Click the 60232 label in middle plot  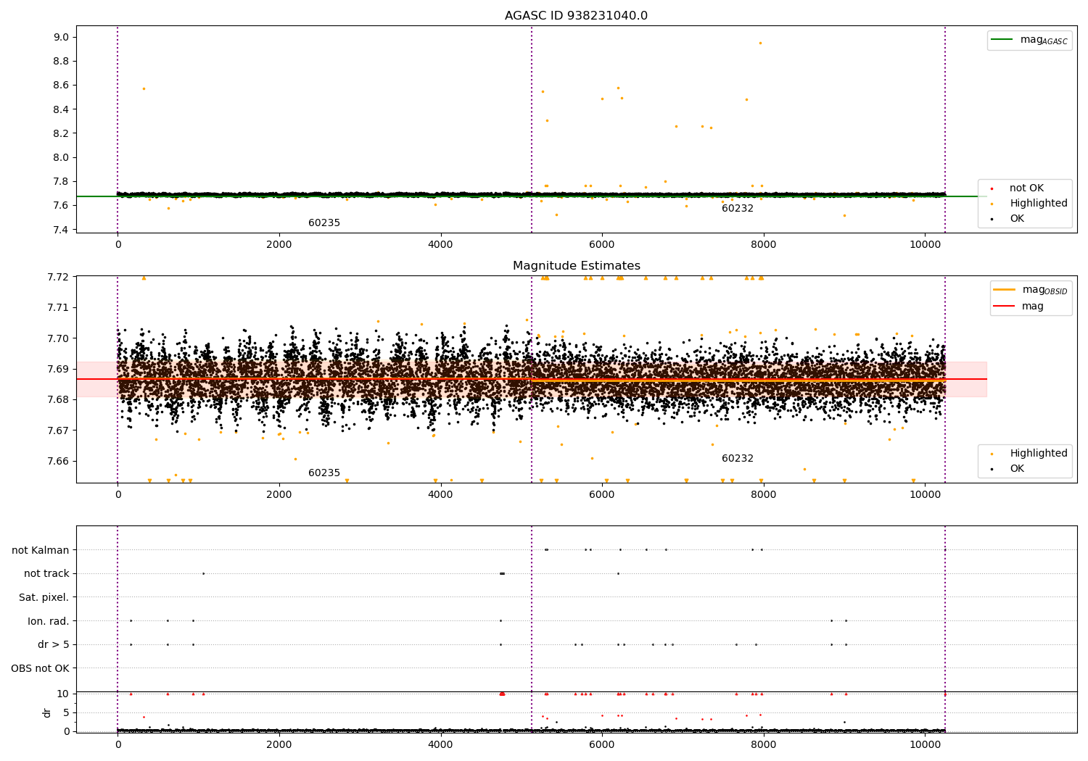[x=738, y=459]
